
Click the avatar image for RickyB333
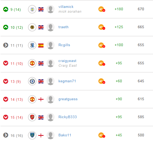point(51,117)
